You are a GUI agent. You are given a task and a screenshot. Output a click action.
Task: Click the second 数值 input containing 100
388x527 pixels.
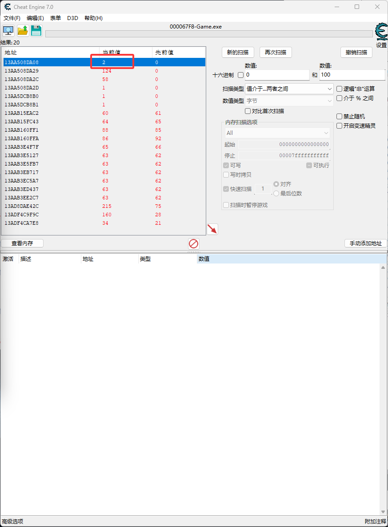(x=352, y=75)
